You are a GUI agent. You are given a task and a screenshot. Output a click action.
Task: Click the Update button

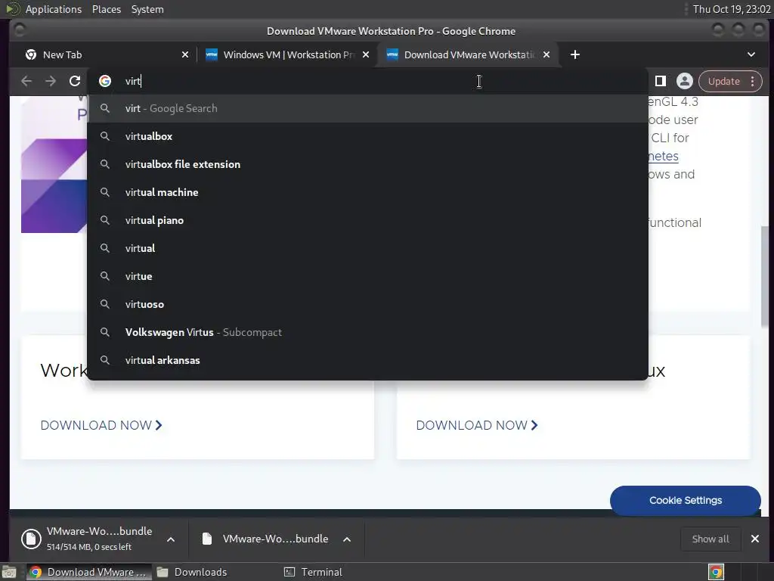[x=723, y=81]
